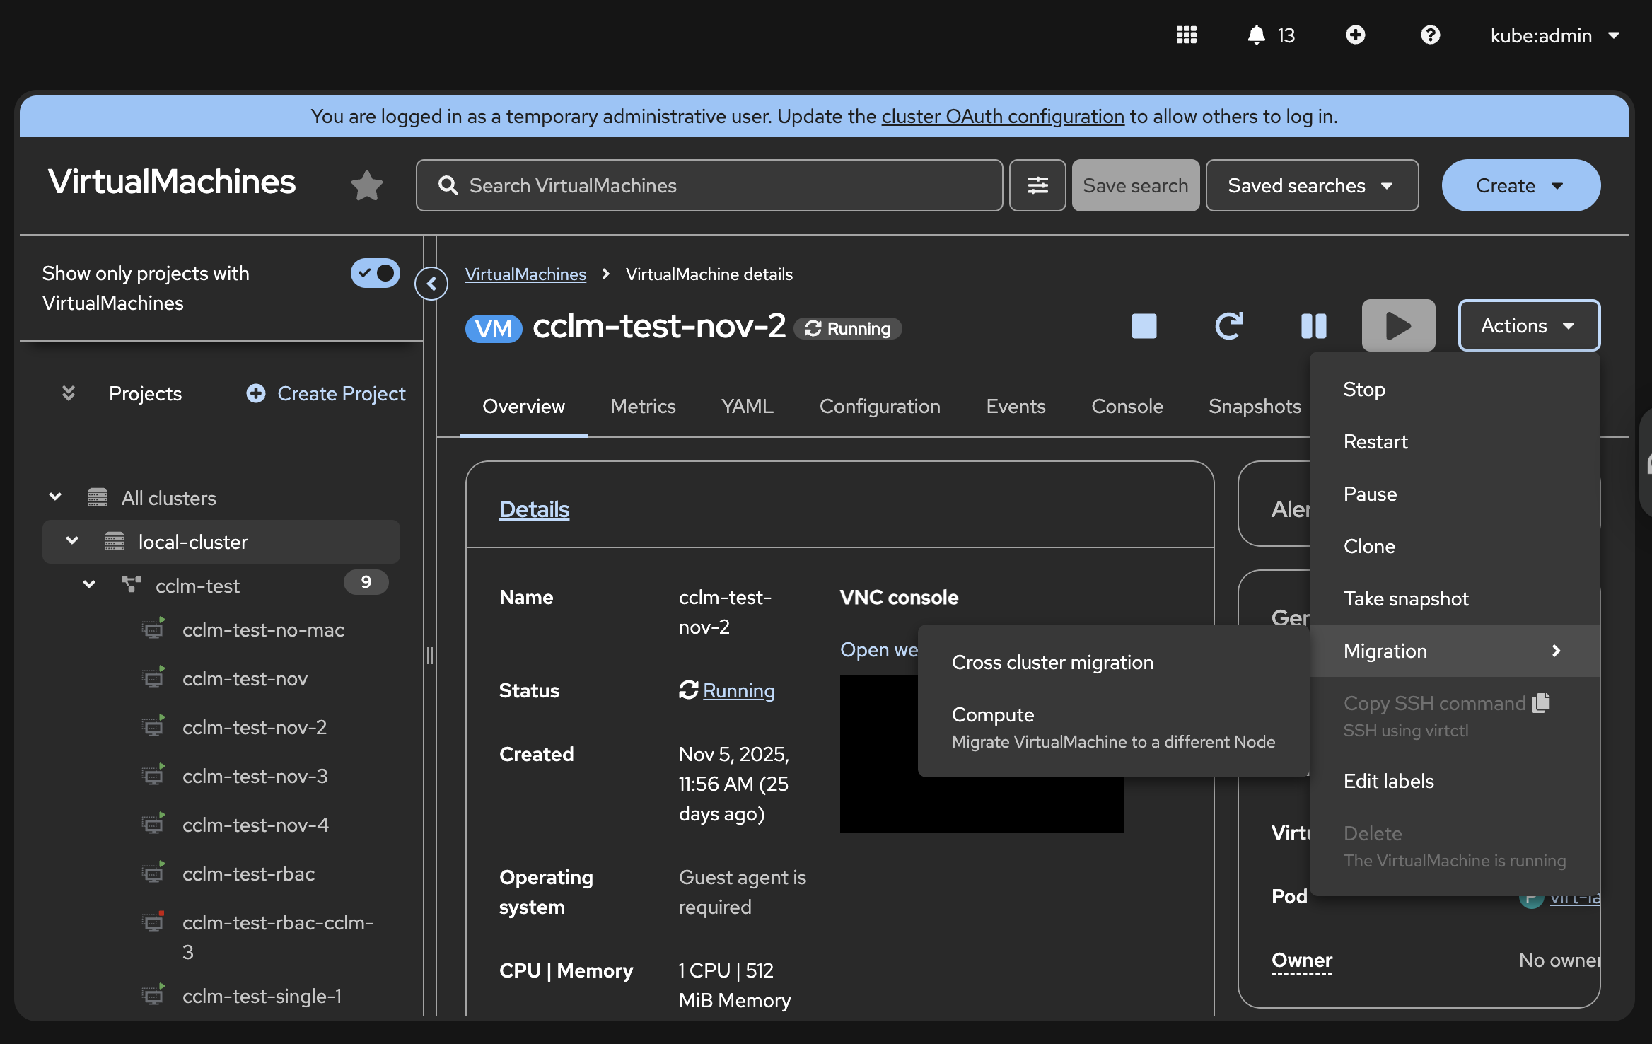
Task: Open notifications bell icon
Action: (1256, 35)
